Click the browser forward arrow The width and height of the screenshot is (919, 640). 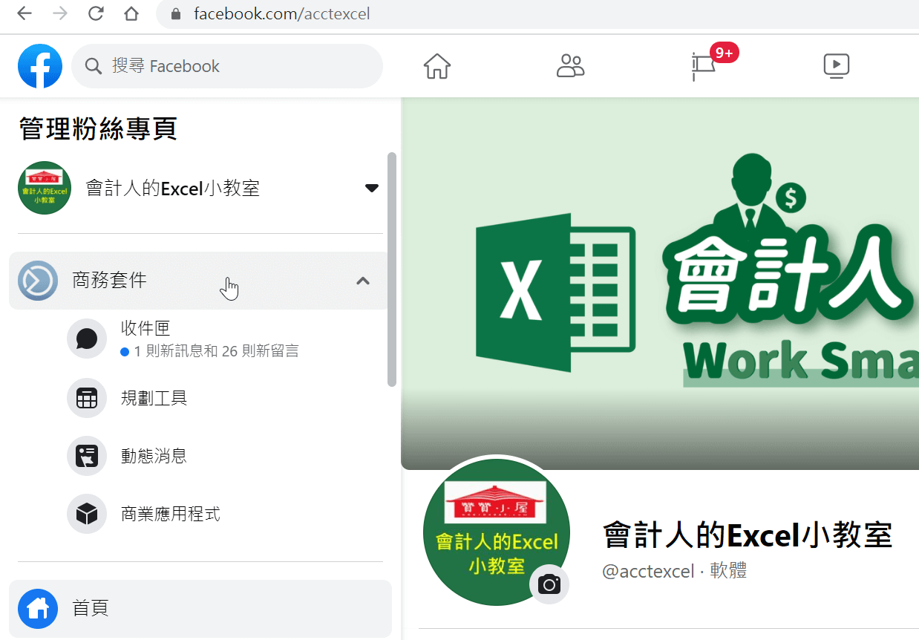pyautogui.click(x=60, y=13)
